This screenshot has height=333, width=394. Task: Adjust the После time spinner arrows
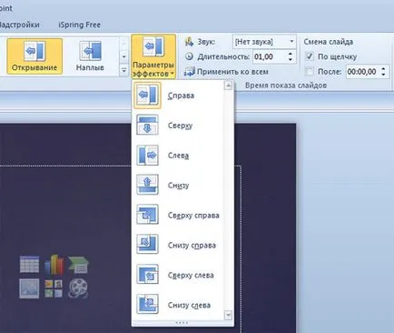pos(384,72)
